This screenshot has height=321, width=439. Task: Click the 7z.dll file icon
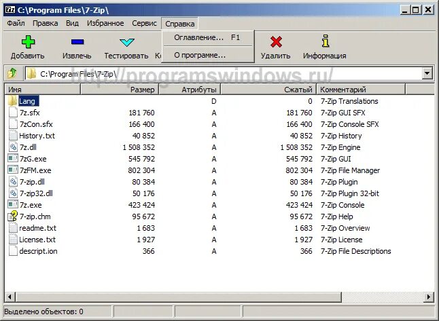click(x=13, y=147)
